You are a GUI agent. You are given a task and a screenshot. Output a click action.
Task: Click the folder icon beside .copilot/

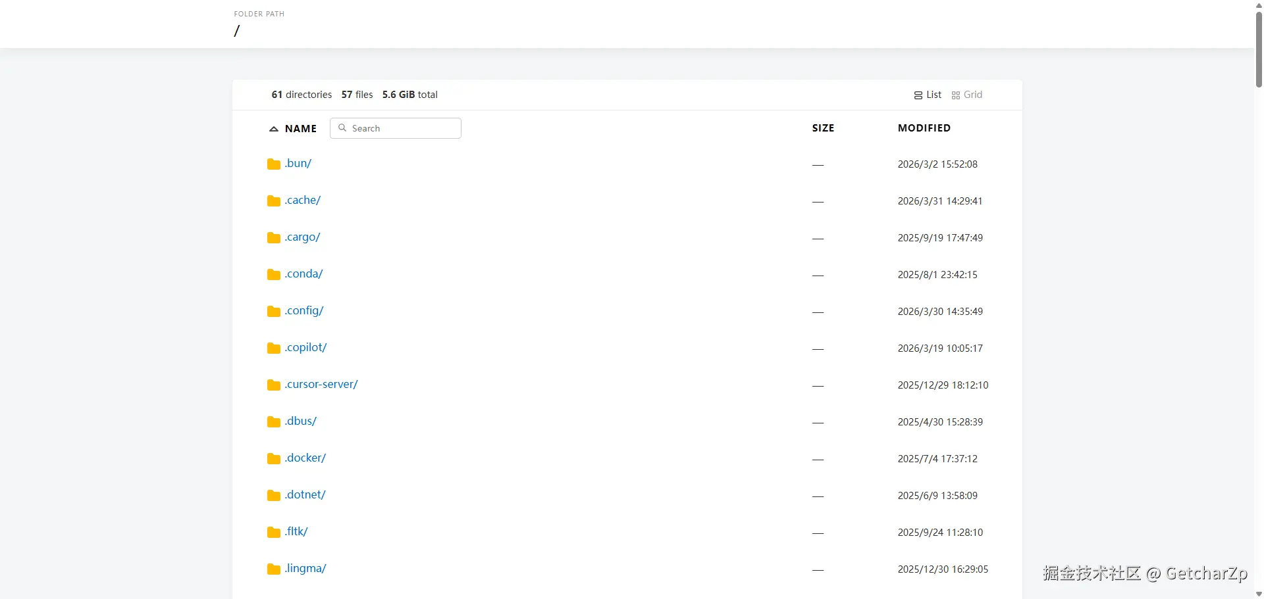pos(274,348)
